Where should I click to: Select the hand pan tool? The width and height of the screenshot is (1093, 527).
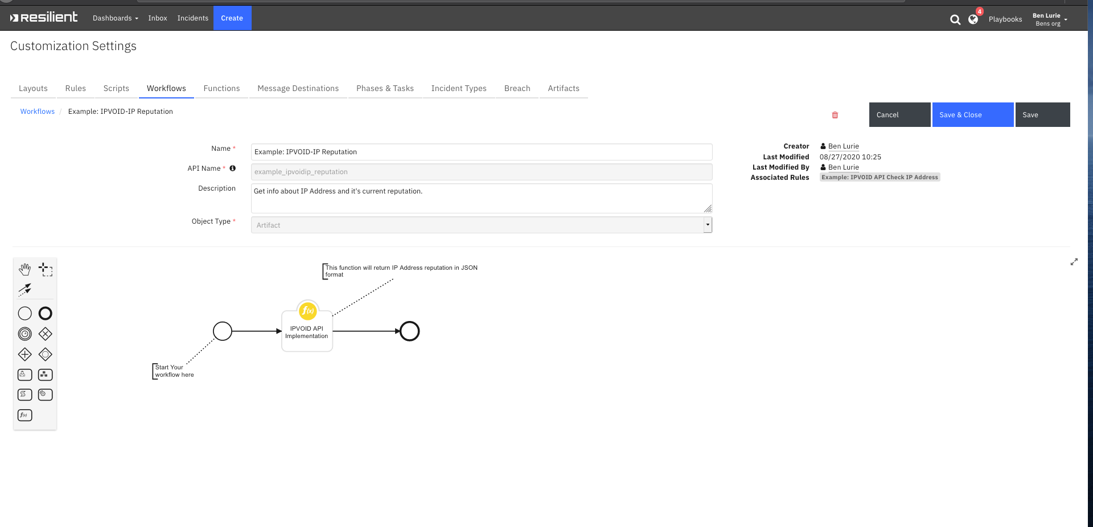(24, 269)
